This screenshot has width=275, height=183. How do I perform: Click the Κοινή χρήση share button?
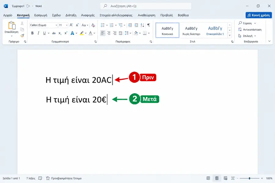[x=259, y=15]
